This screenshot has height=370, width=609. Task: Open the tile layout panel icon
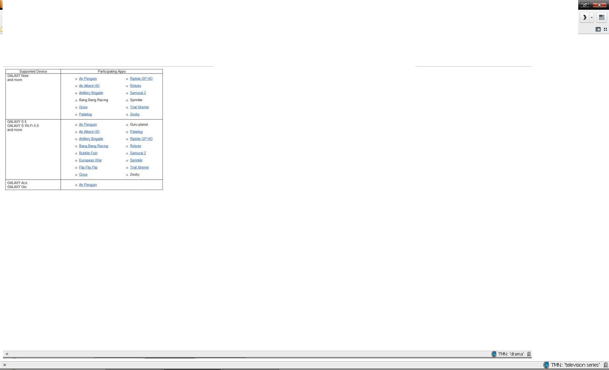pyautogui.click(x=601, y=17)
